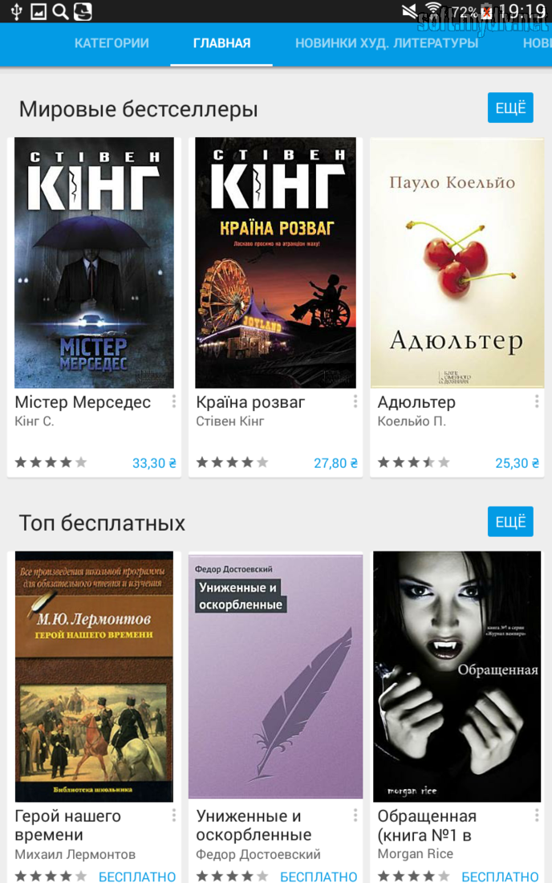Open overflow menu for Обращенная book
Screen dimensions: 552x883
(537, 816)
